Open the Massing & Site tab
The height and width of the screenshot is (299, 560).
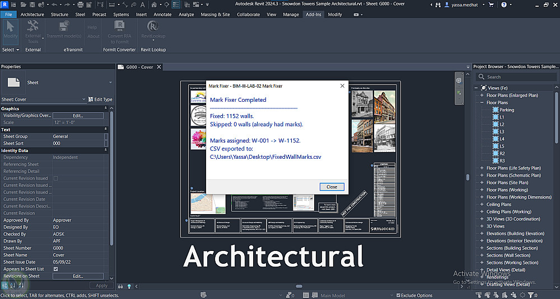pyautogui.click(x=215, y=15)
